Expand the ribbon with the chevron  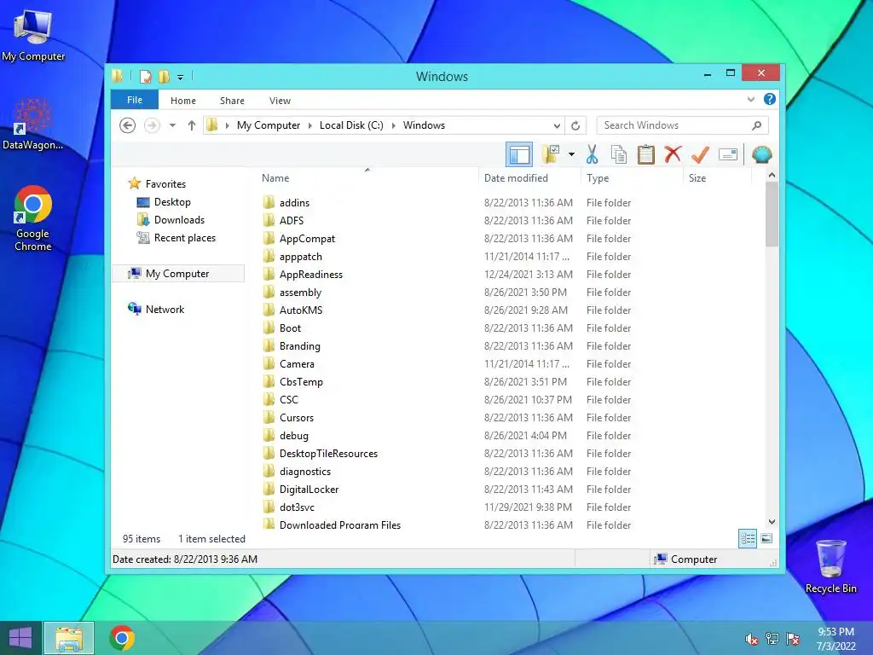(x=750, y=99)
